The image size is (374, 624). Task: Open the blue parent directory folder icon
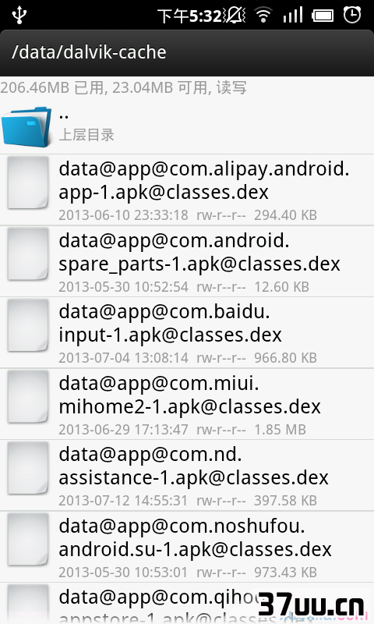coord(26,126)
